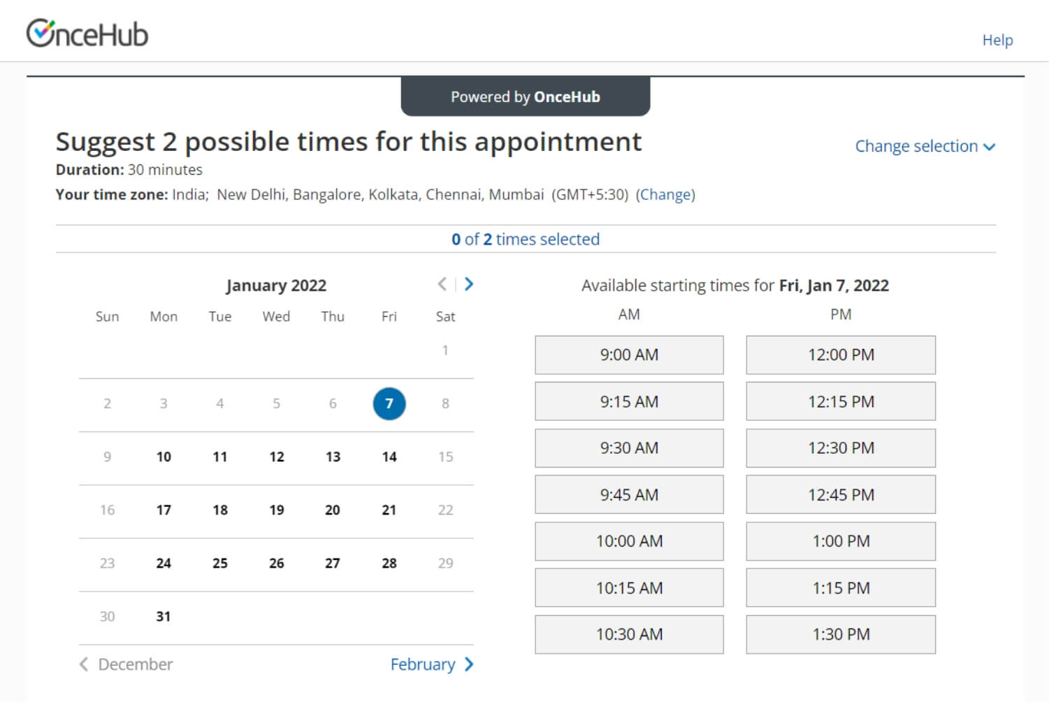Click the chevron next to February

(x=469, y=664)
